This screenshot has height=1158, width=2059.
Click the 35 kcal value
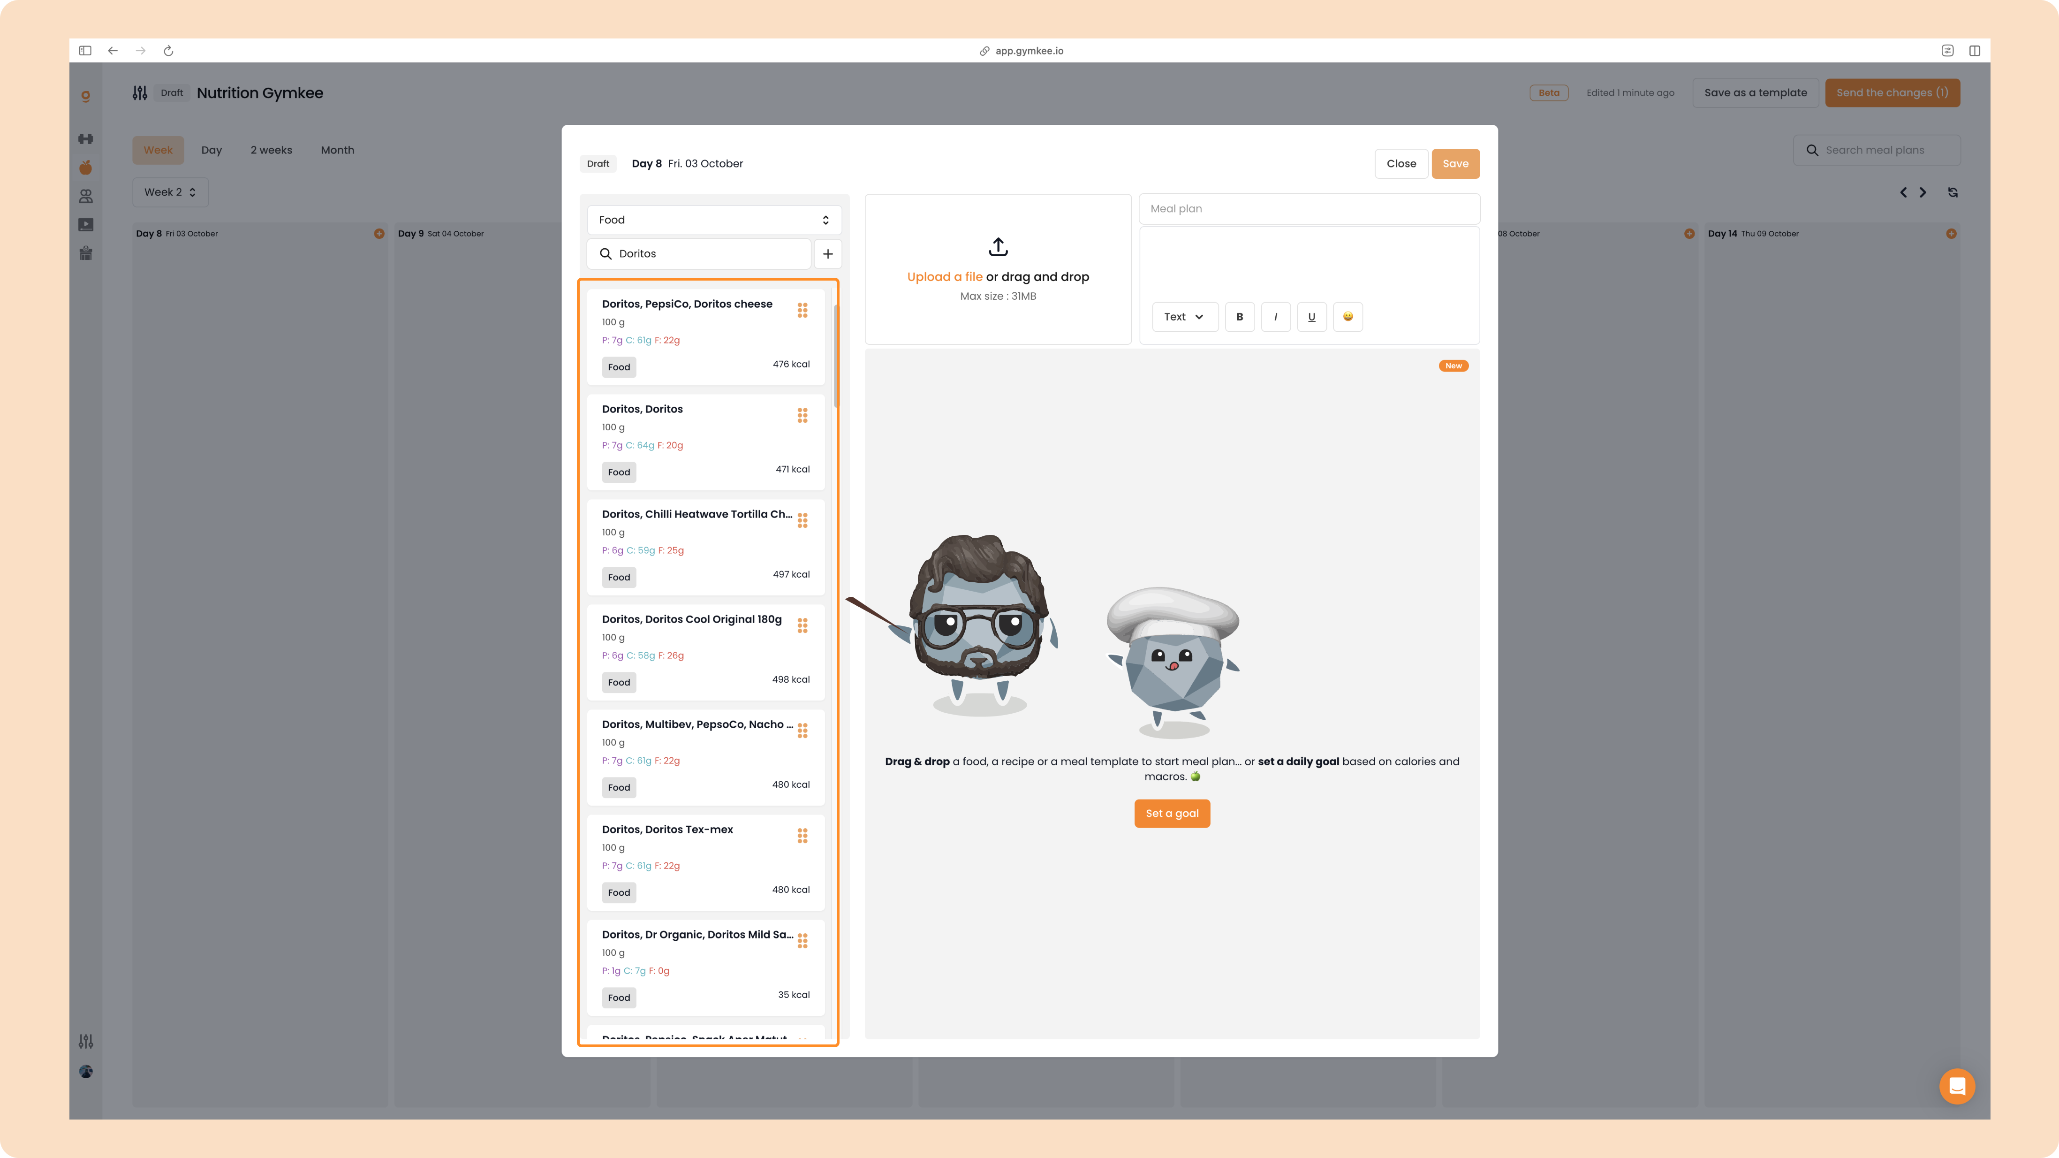click(x=794, y=995)
